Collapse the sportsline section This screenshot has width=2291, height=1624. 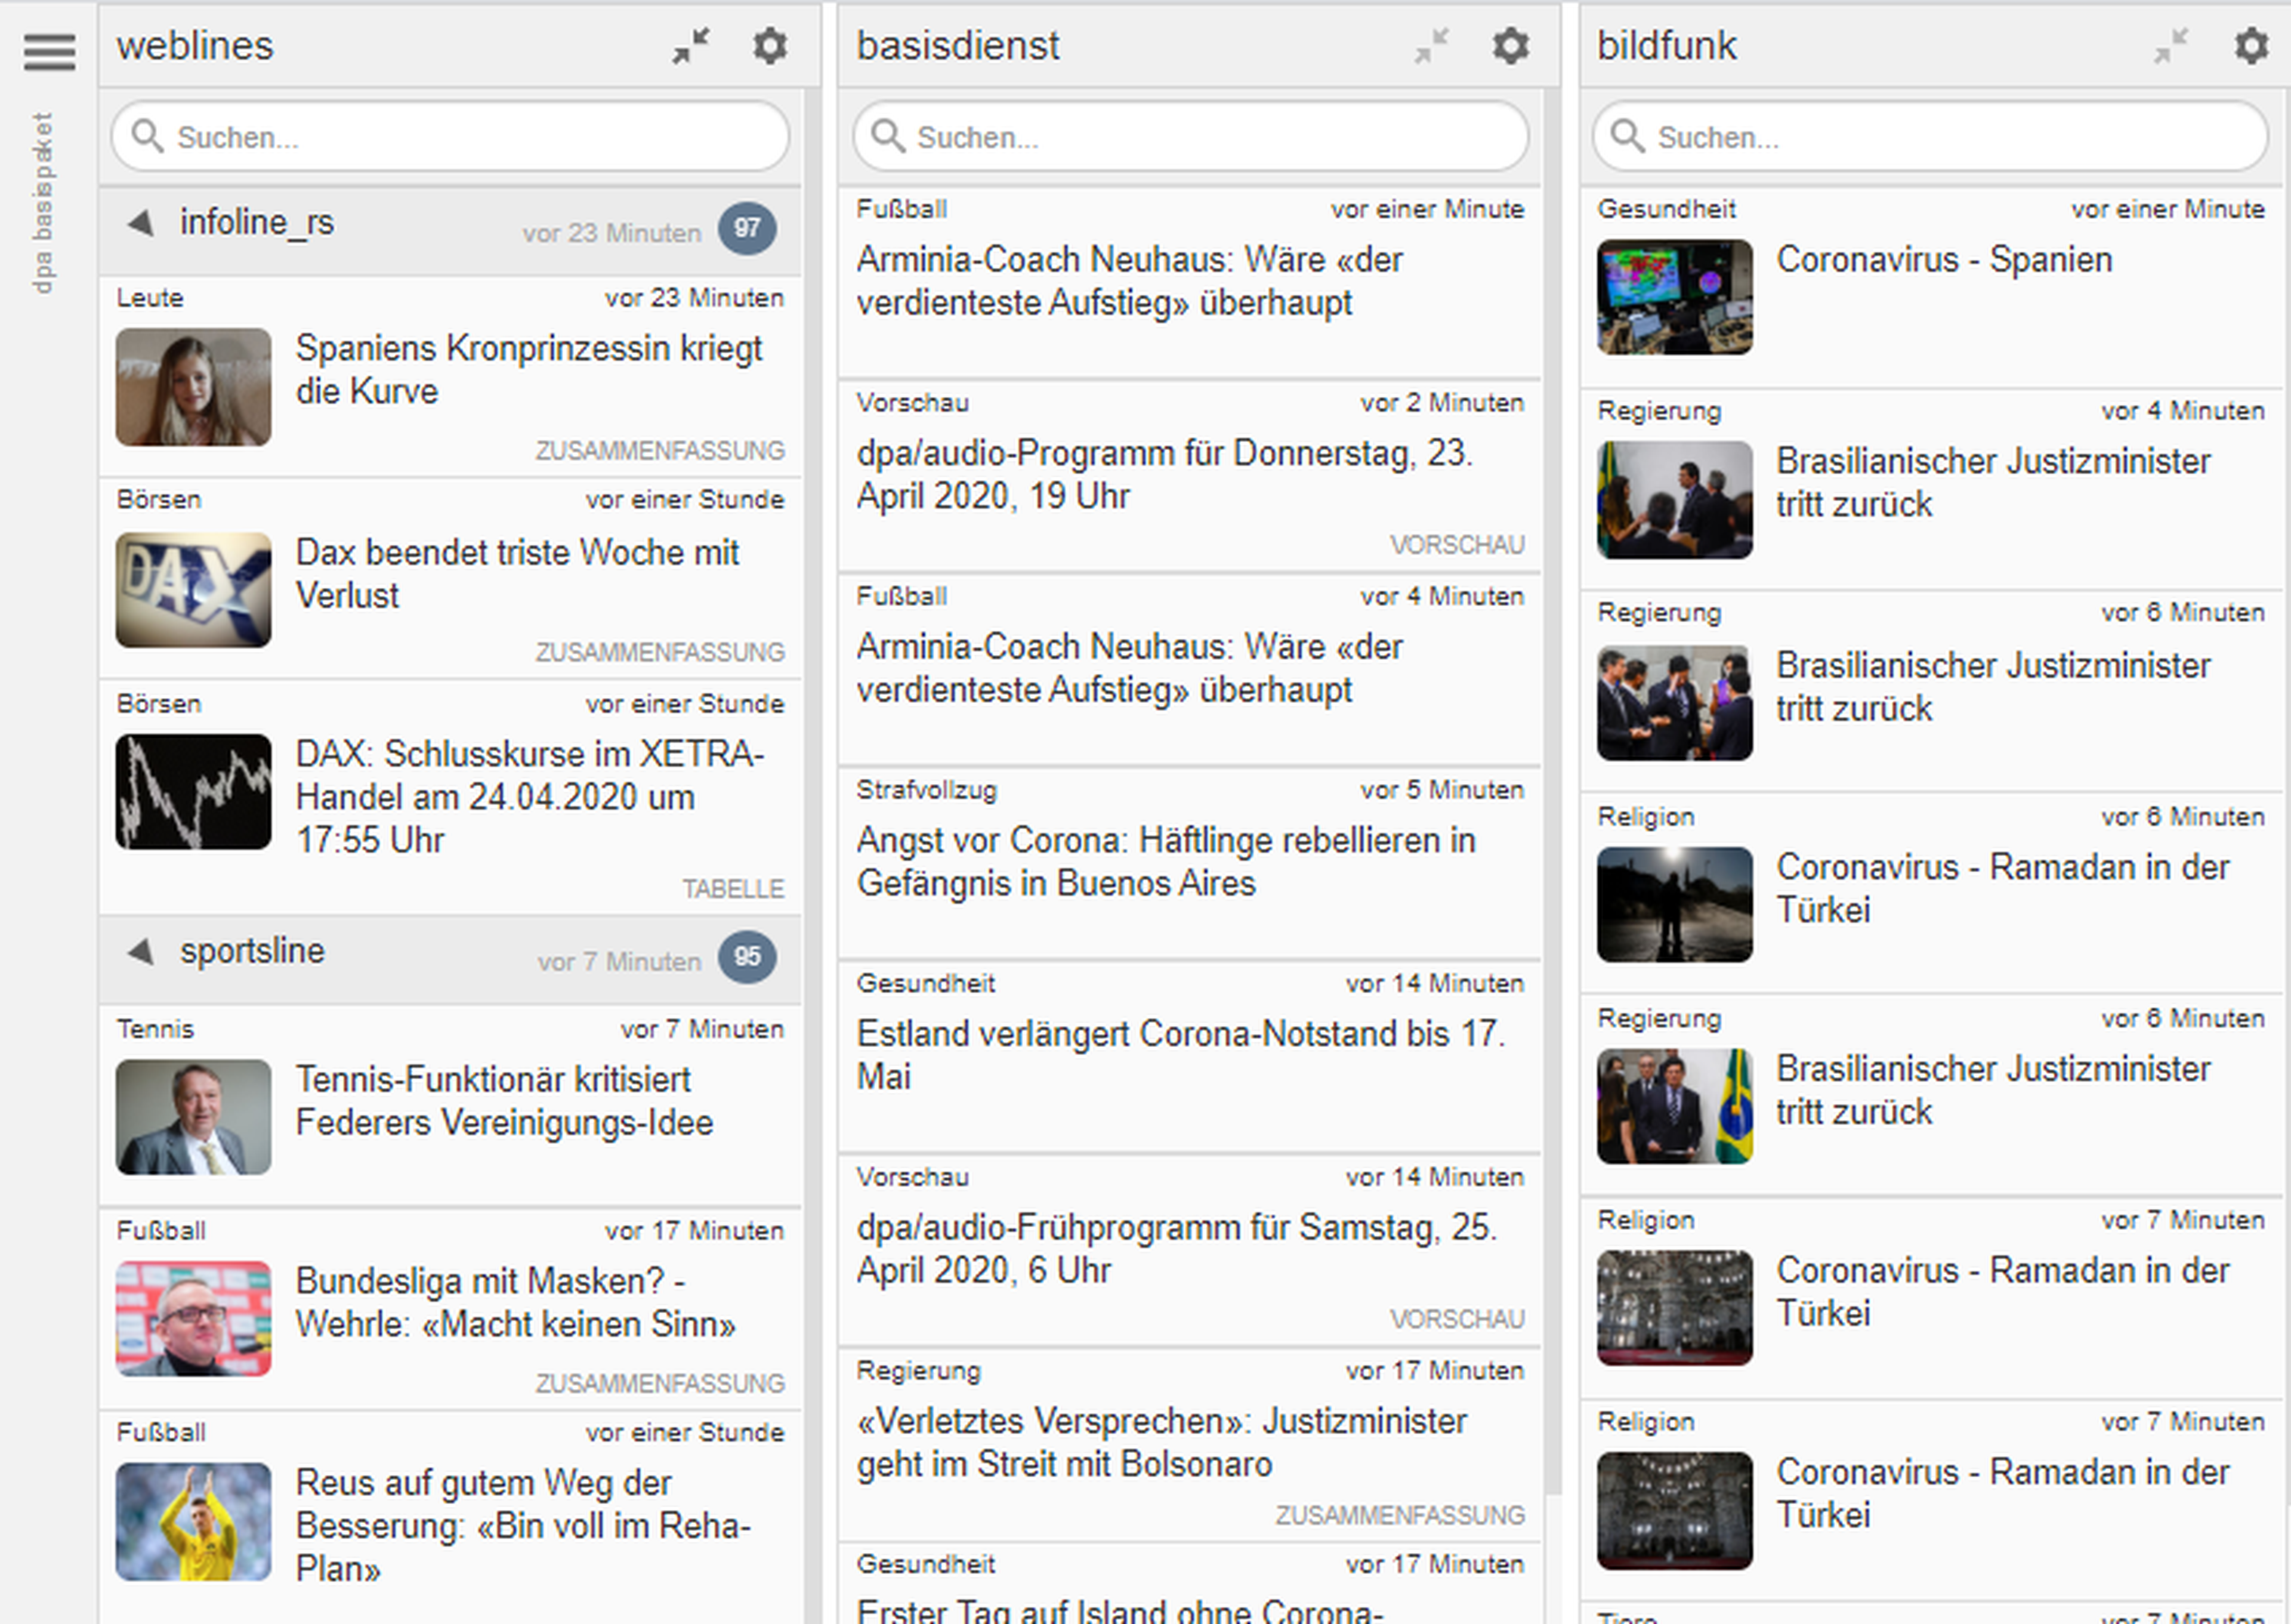pos(141,952)
